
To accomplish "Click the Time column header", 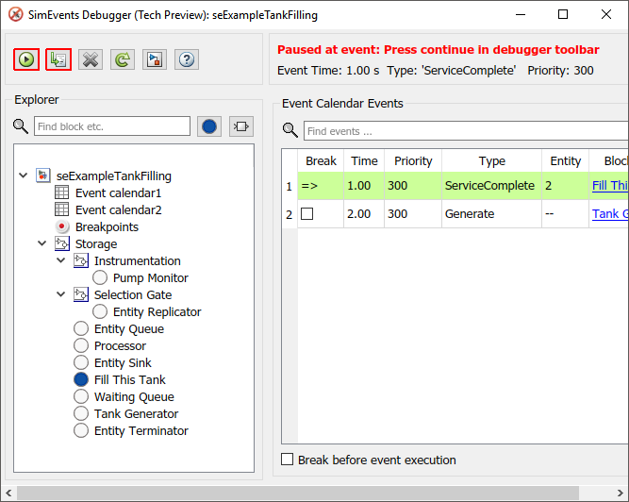I will 364,161.
